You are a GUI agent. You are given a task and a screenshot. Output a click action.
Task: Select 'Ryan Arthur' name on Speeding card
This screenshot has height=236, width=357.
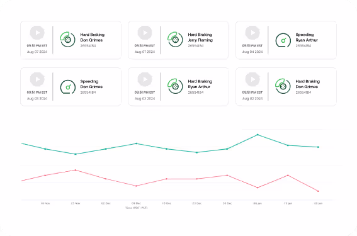point(307,40)
